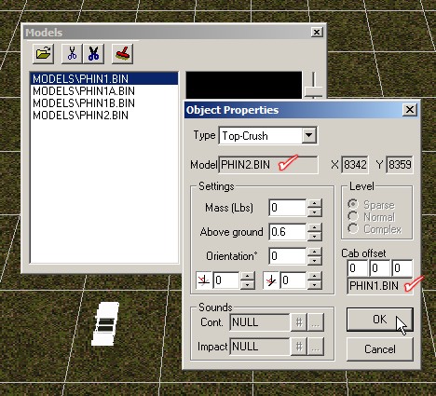Select the Complex level radio button
The image size is (436, 396).
click(x=353, y=229)
